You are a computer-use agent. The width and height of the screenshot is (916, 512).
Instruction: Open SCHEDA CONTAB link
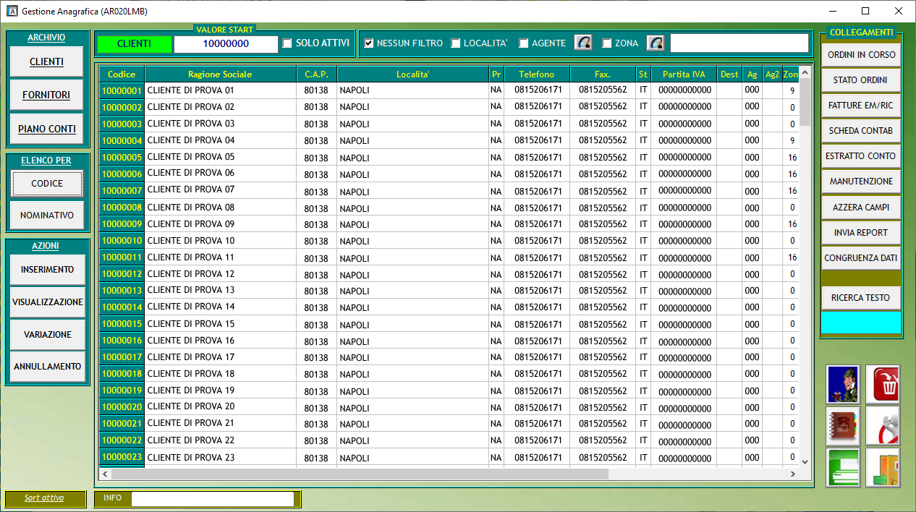click(x=861, y=130)
